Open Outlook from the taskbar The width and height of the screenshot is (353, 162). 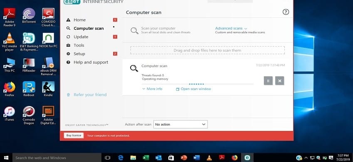tap(158, 158)
